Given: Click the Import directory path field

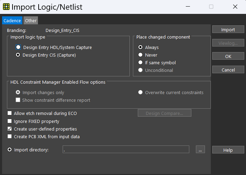Looking at the screenshot, I should (x=126, y=149).
